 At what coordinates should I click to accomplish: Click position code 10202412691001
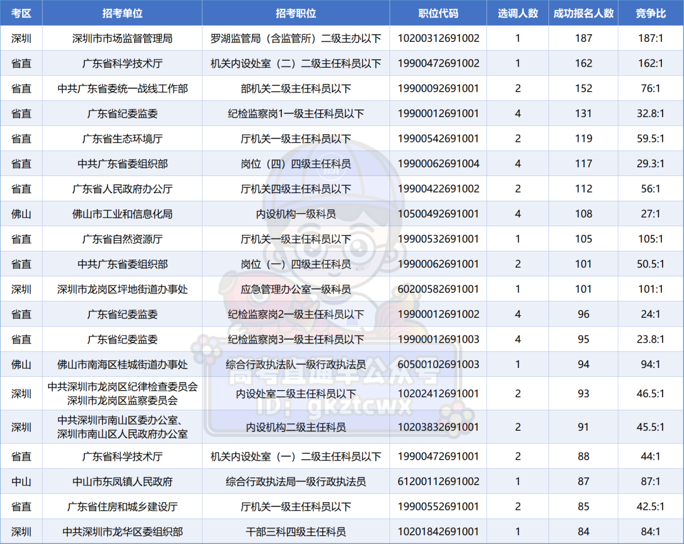pos(438,393)
